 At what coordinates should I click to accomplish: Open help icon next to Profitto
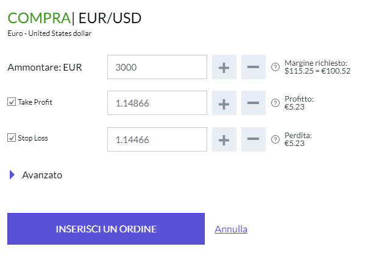point(275,103)
